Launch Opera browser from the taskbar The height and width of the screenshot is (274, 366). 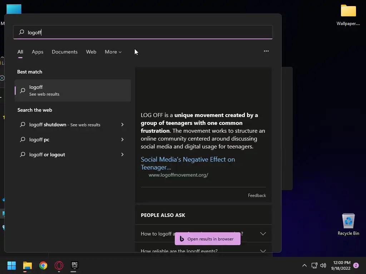(59, 265)
